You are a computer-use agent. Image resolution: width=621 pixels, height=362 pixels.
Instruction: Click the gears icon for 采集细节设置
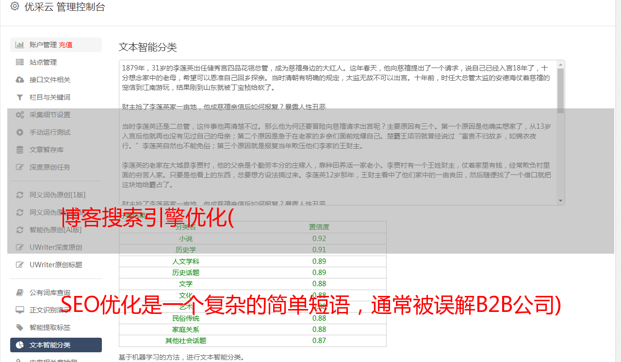click(20, 115)
